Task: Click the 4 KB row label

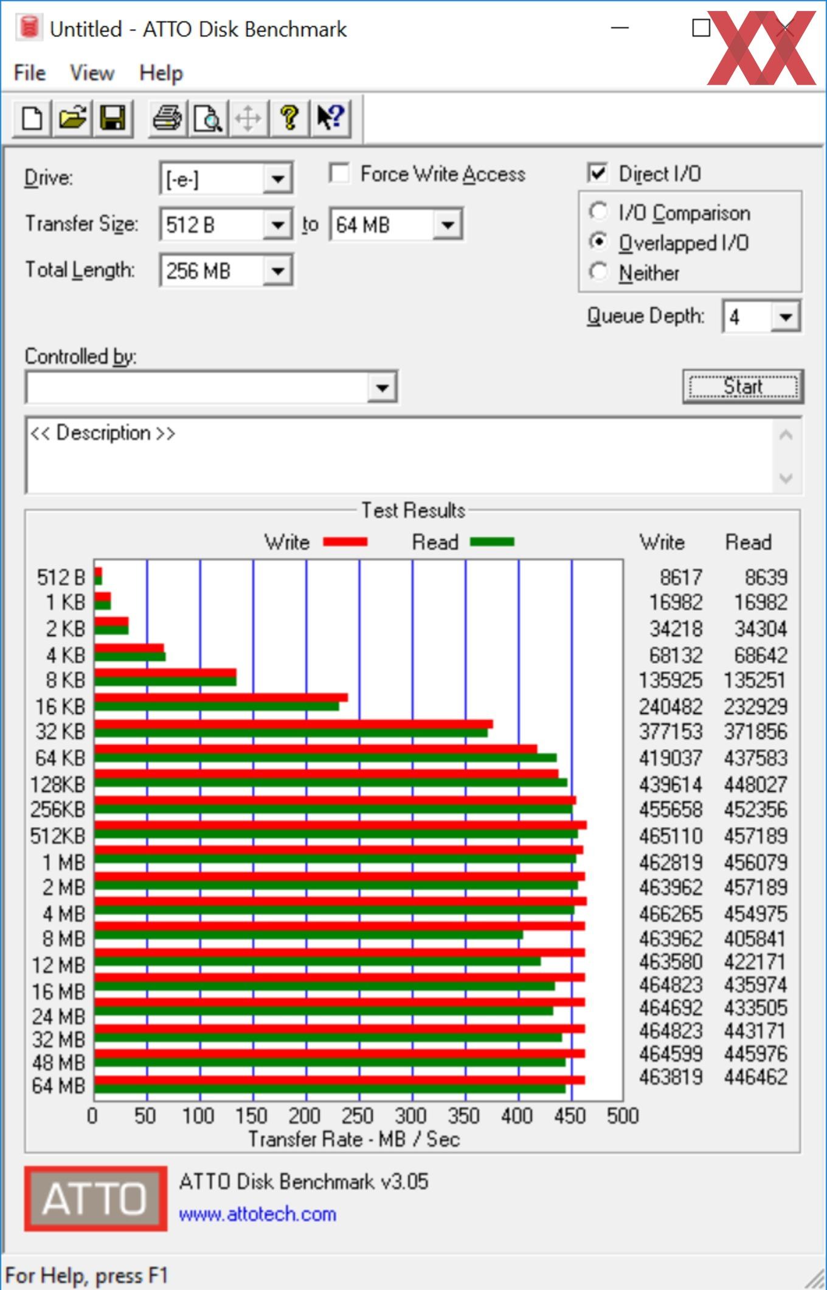Action: [x=66, y=655]
